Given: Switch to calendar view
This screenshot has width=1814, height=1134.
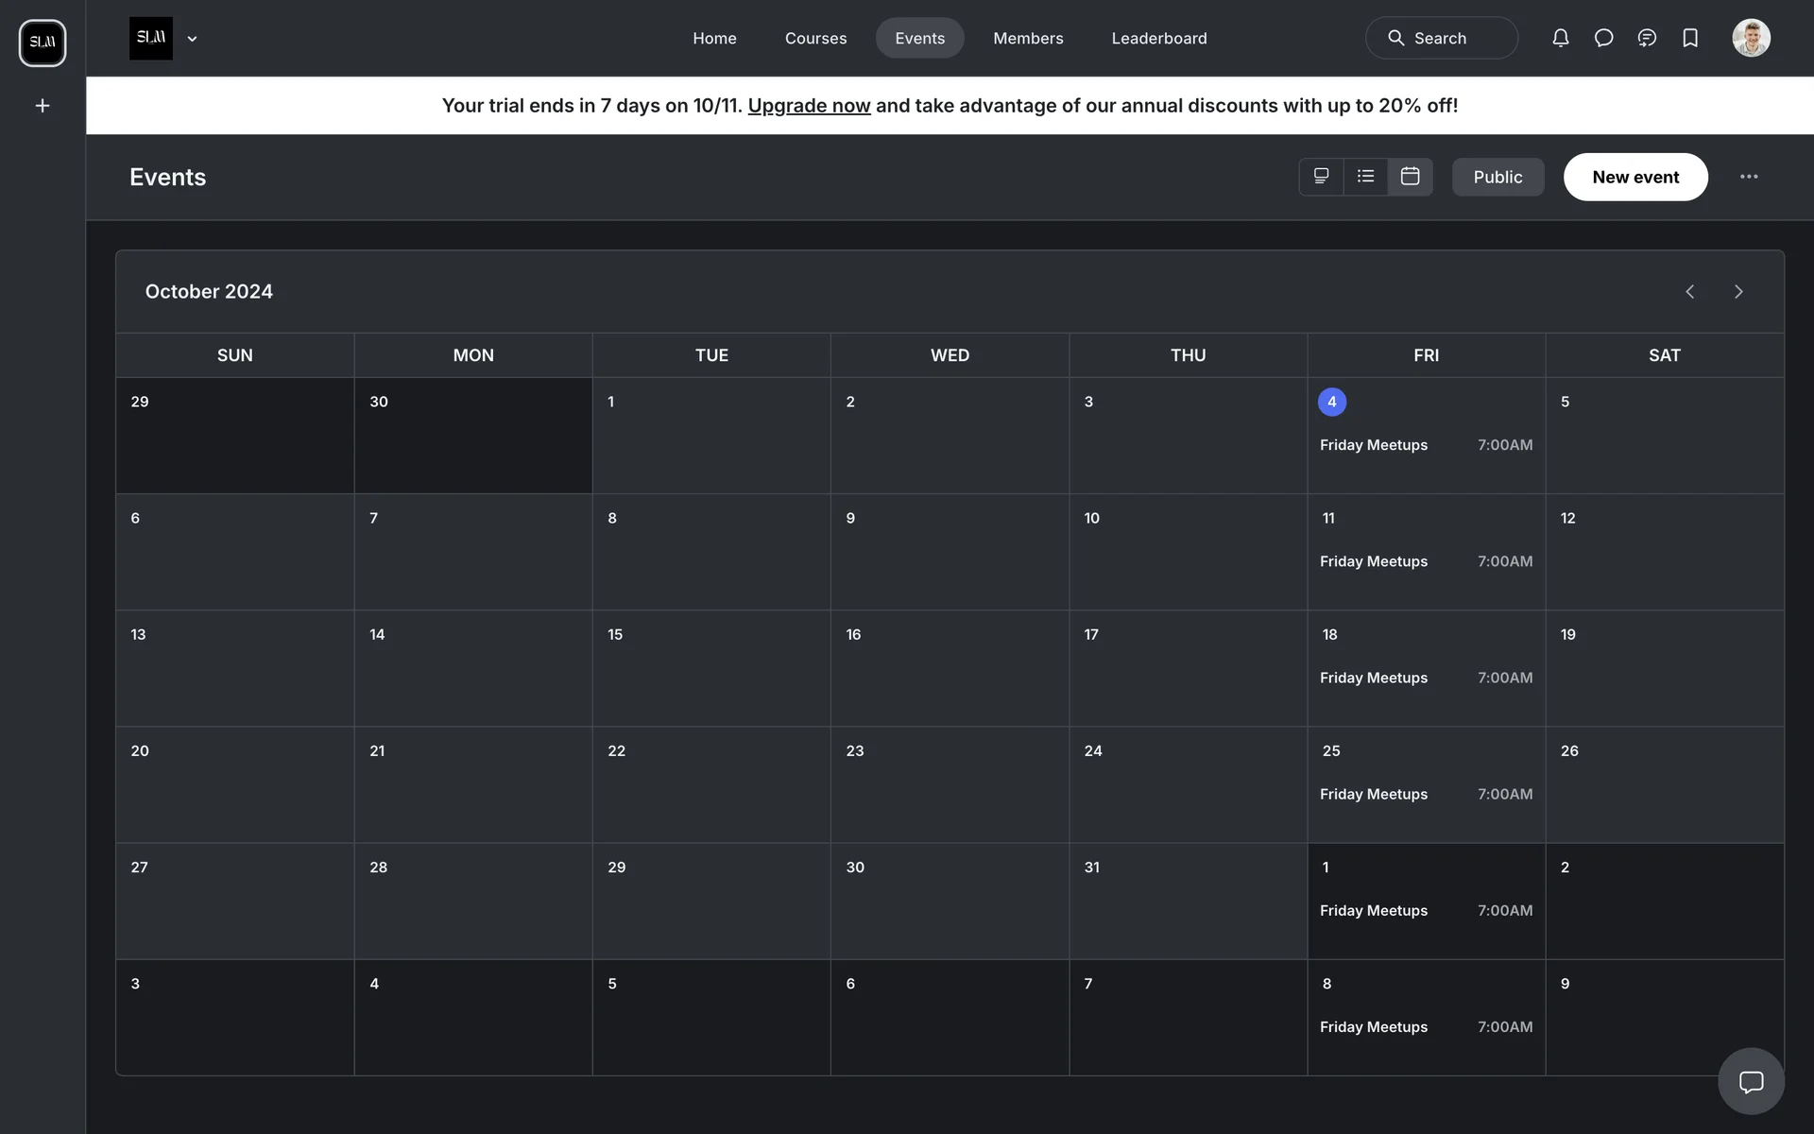Looking at the screenshot, I should click(x=1410, y=177).
